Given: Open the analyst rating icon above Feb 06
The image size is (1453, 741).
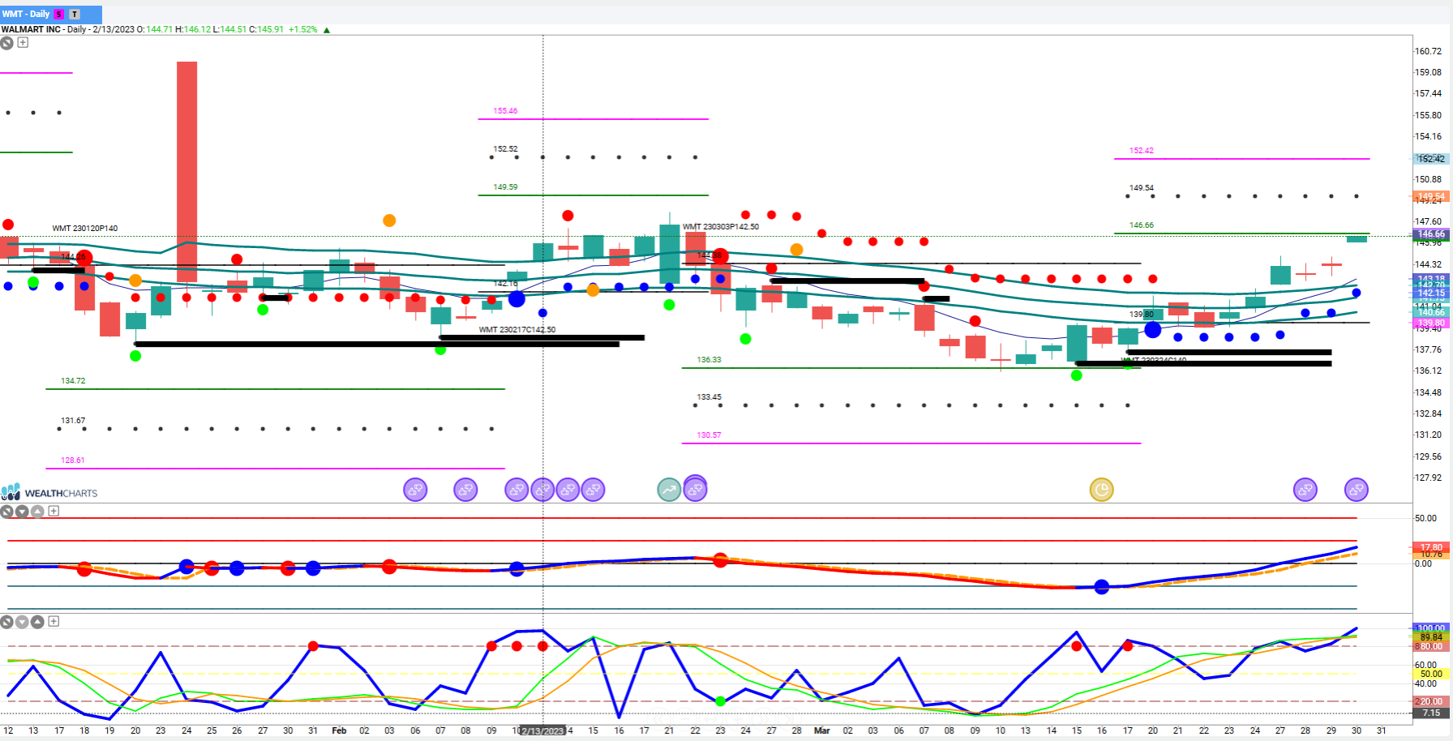Looking at the screenshot, I should coord(415,490).
